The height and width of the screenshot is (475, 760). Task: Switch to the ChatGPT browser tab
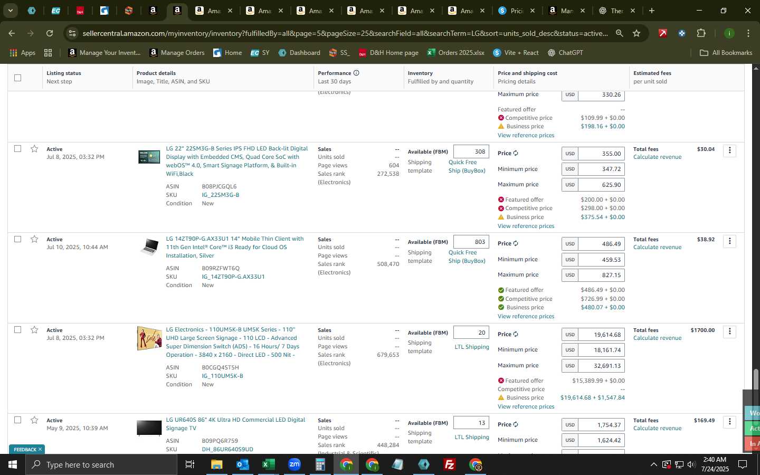coord(617,11)
